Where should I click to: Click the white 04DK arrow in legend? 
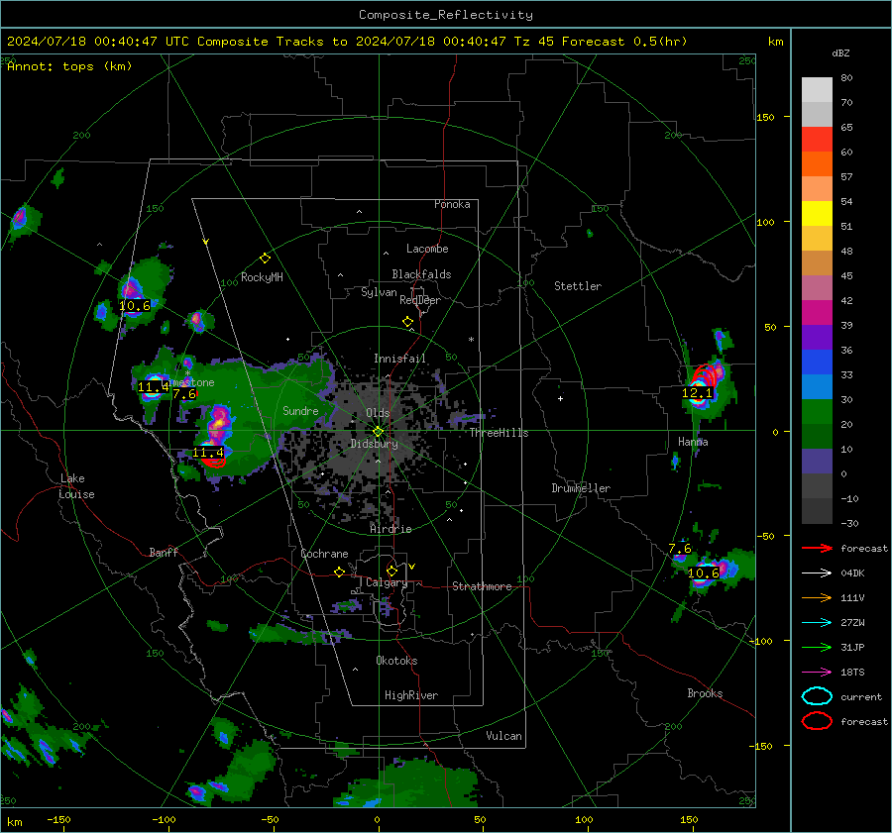817,573
